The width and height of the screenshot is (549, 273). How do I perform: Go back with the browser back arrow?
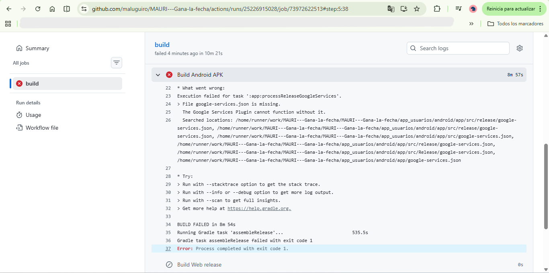9,9
